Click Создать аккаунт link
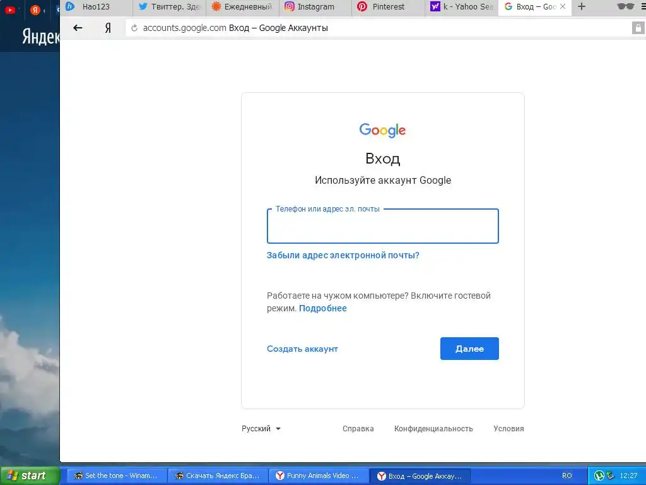Screen dimensions: 646x485 coord(302,349)
